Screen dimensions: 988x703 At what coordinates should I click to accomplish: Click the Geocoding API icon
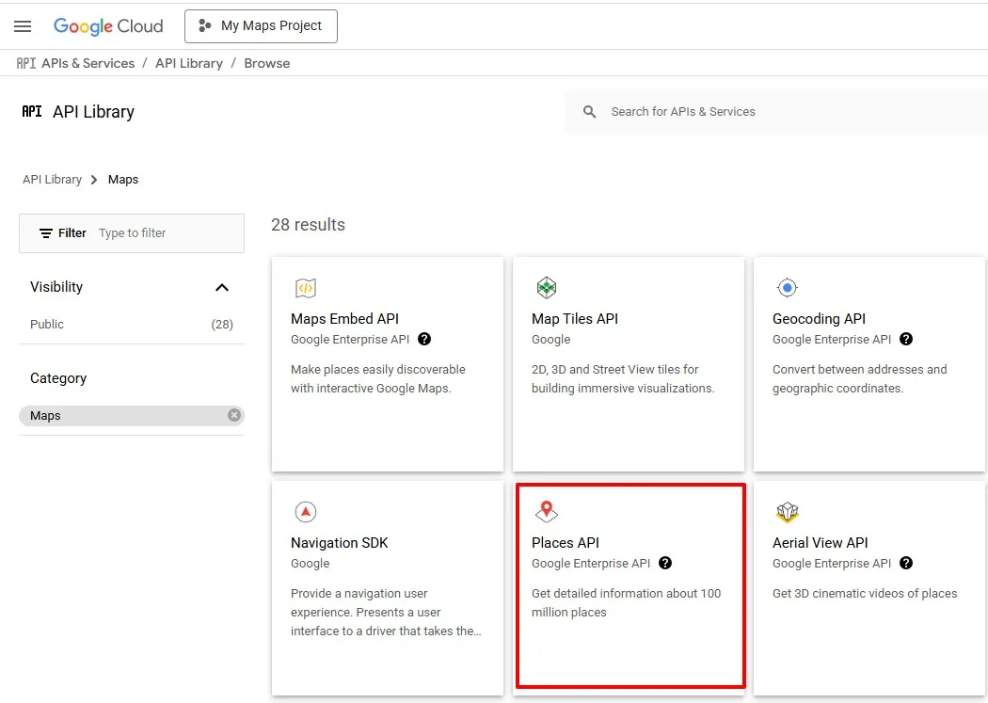tap(787, 288)
